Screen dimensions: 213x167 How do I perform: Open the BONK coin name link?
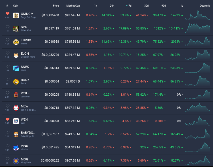point(25,80)
